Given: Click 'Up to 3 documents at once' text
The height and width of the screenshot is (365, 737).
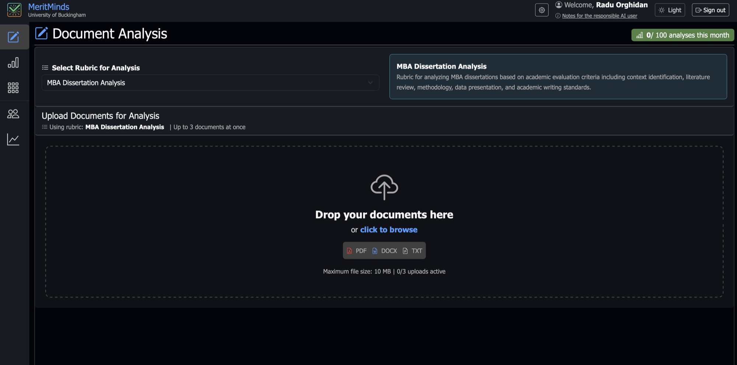Looking at the screenshot, I should click(x=209, y=127).
